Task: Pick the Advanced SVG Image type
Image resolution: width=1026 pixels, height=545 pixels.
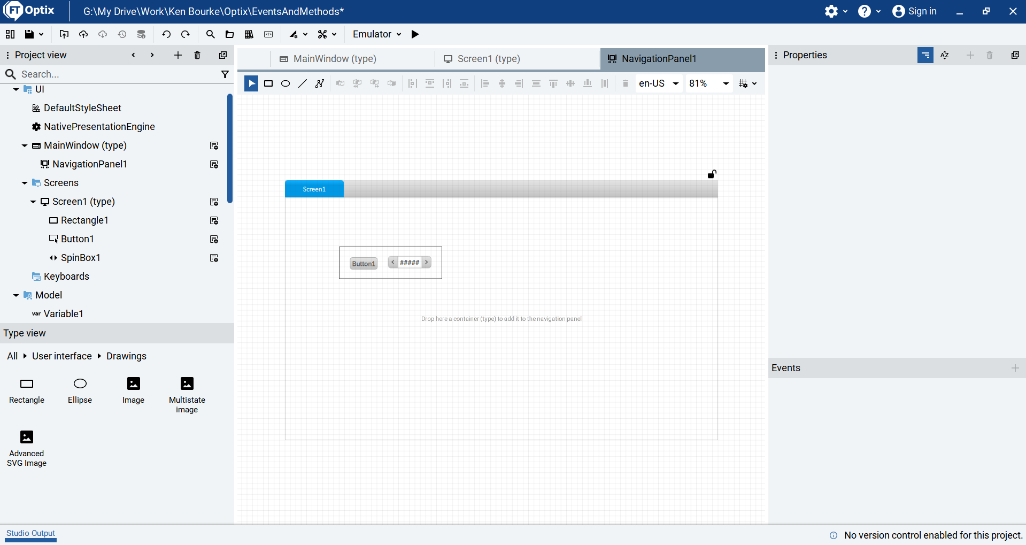Action: point(27,448)
